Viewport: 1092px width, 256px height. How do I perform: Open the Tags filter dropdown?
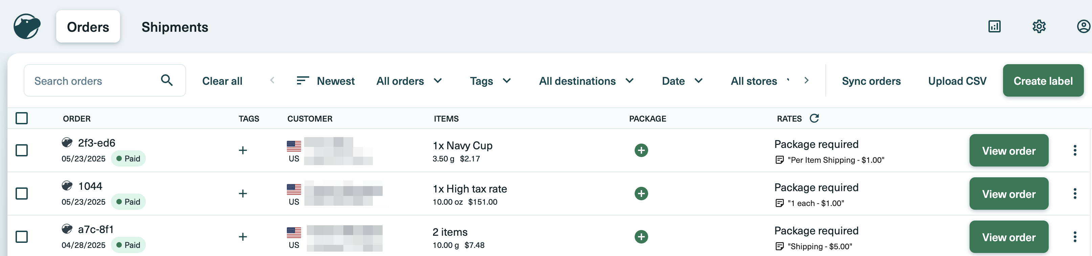coord(490,81)
